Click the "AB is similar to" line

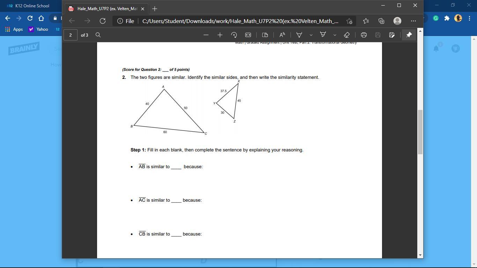click(x=170, y=167)
